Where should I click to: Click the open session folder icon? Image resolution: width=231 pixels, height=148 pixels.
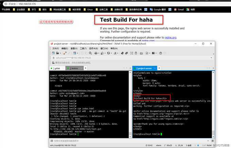57,53
